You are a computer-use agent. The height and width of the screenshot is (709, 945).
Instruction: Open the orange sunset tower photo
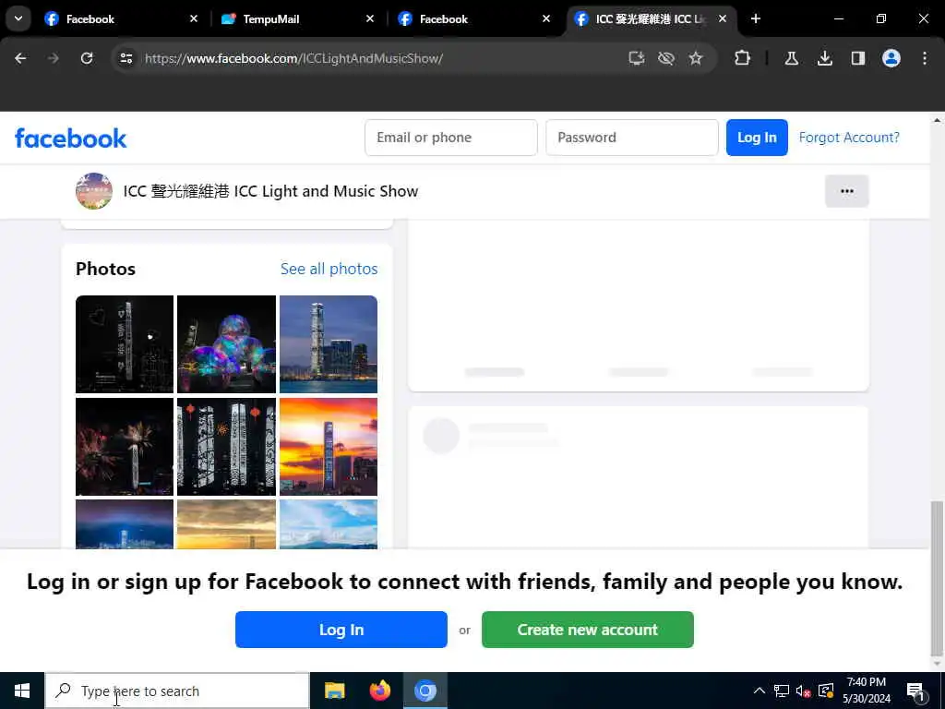pos(329,447)
